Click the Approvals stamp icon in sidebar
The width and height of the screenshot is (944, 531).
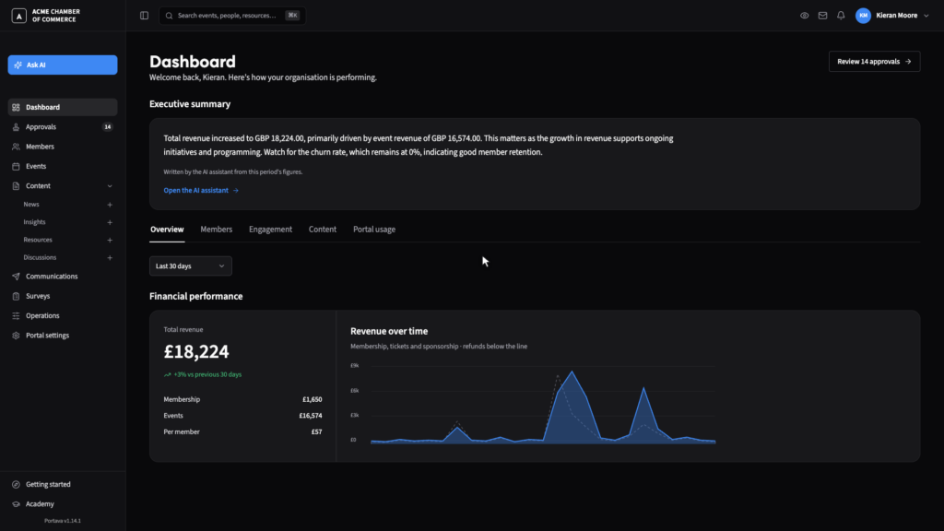tap(17, 127)
